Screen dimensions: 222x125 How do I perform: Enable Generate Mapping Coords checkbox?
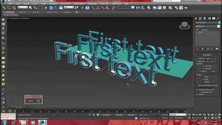197,85
